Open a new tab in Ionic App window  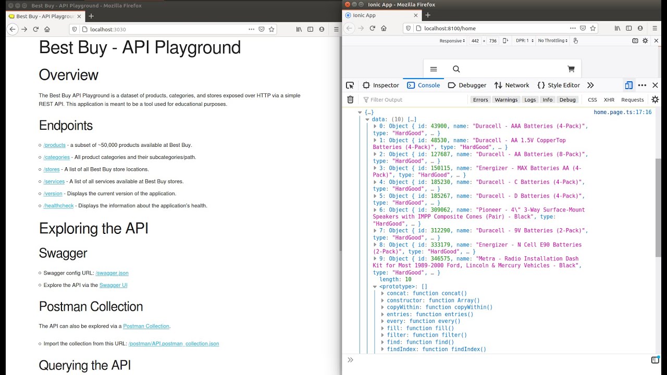(x=428, y=15)
